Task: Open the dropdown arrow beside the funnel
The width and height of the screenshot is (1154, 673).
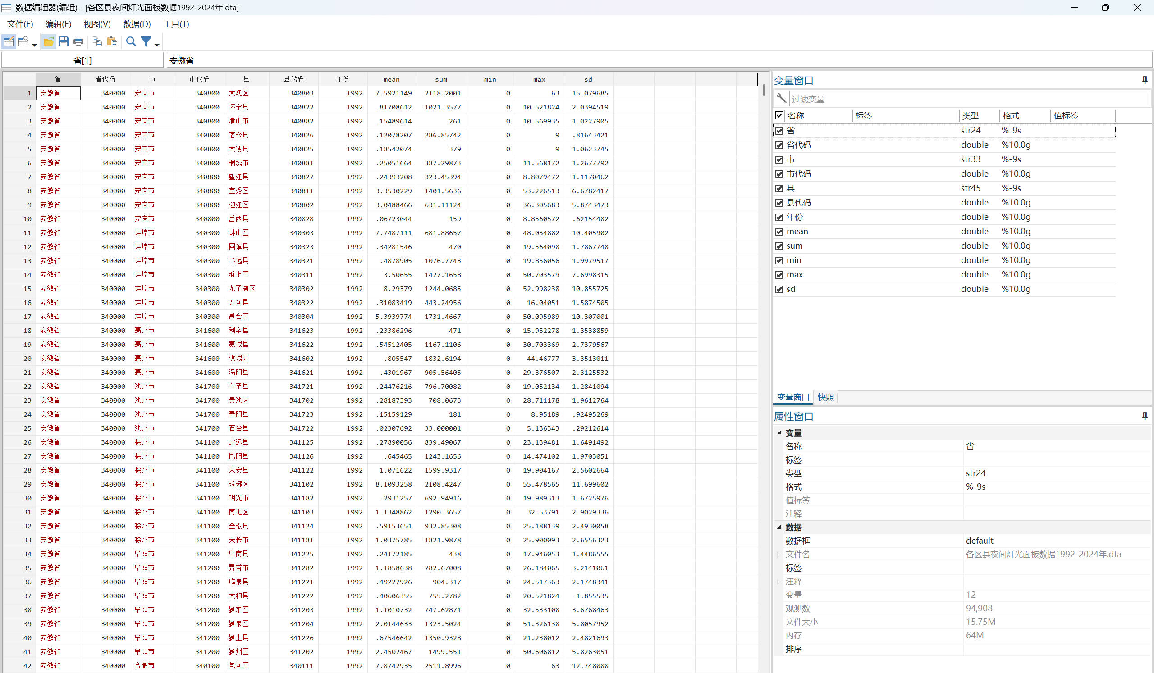Action: click(x=157, y=45)
